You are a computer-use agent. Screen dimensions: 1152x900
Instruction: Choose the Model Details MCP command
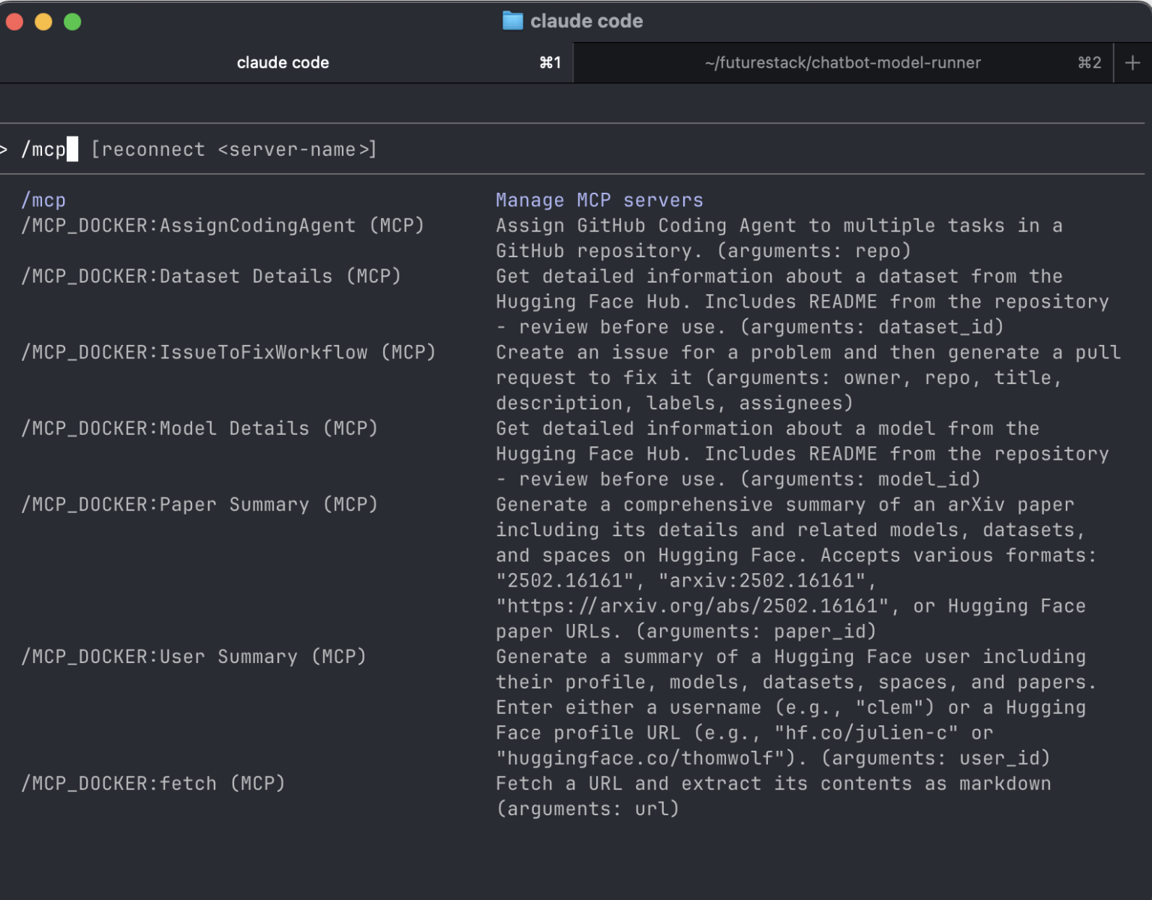(x=199, y=428)
